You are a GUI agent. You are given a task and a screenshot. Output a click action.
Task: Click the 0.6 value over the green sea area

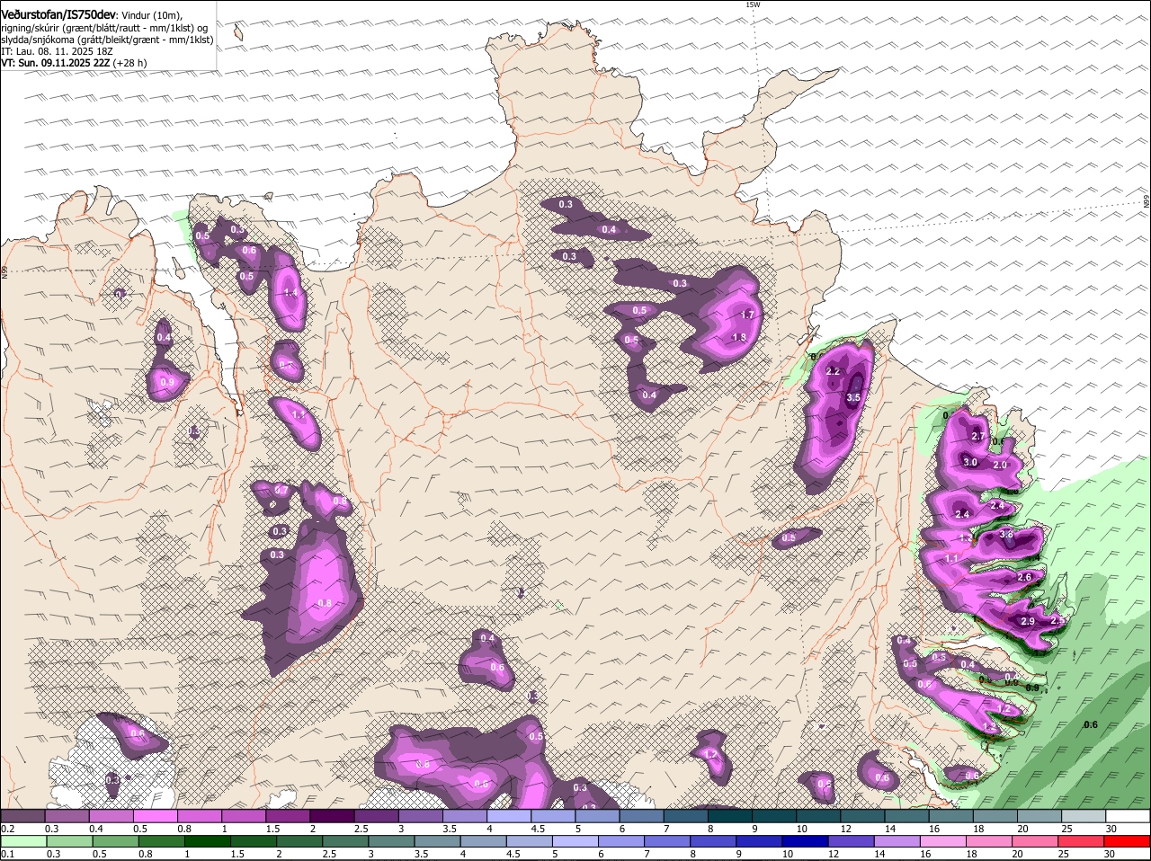1091,725
